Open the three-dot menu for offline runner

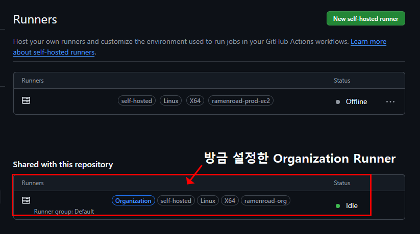tap(390, 102)
